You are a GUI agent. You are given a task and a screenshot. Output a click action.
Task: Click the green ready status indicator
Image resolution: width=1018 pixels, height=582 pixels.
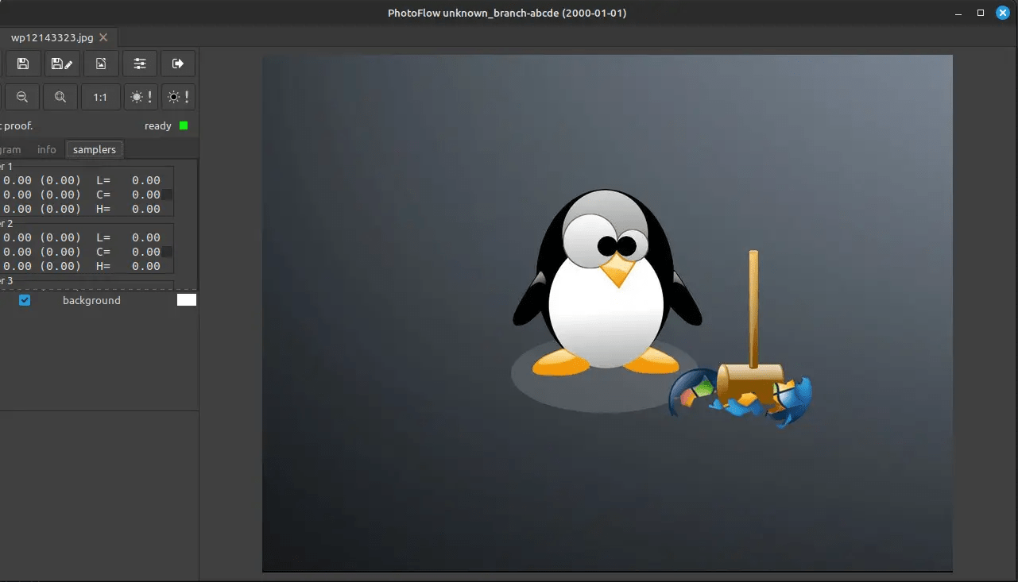pyautogui.click(x=184, y=125)
